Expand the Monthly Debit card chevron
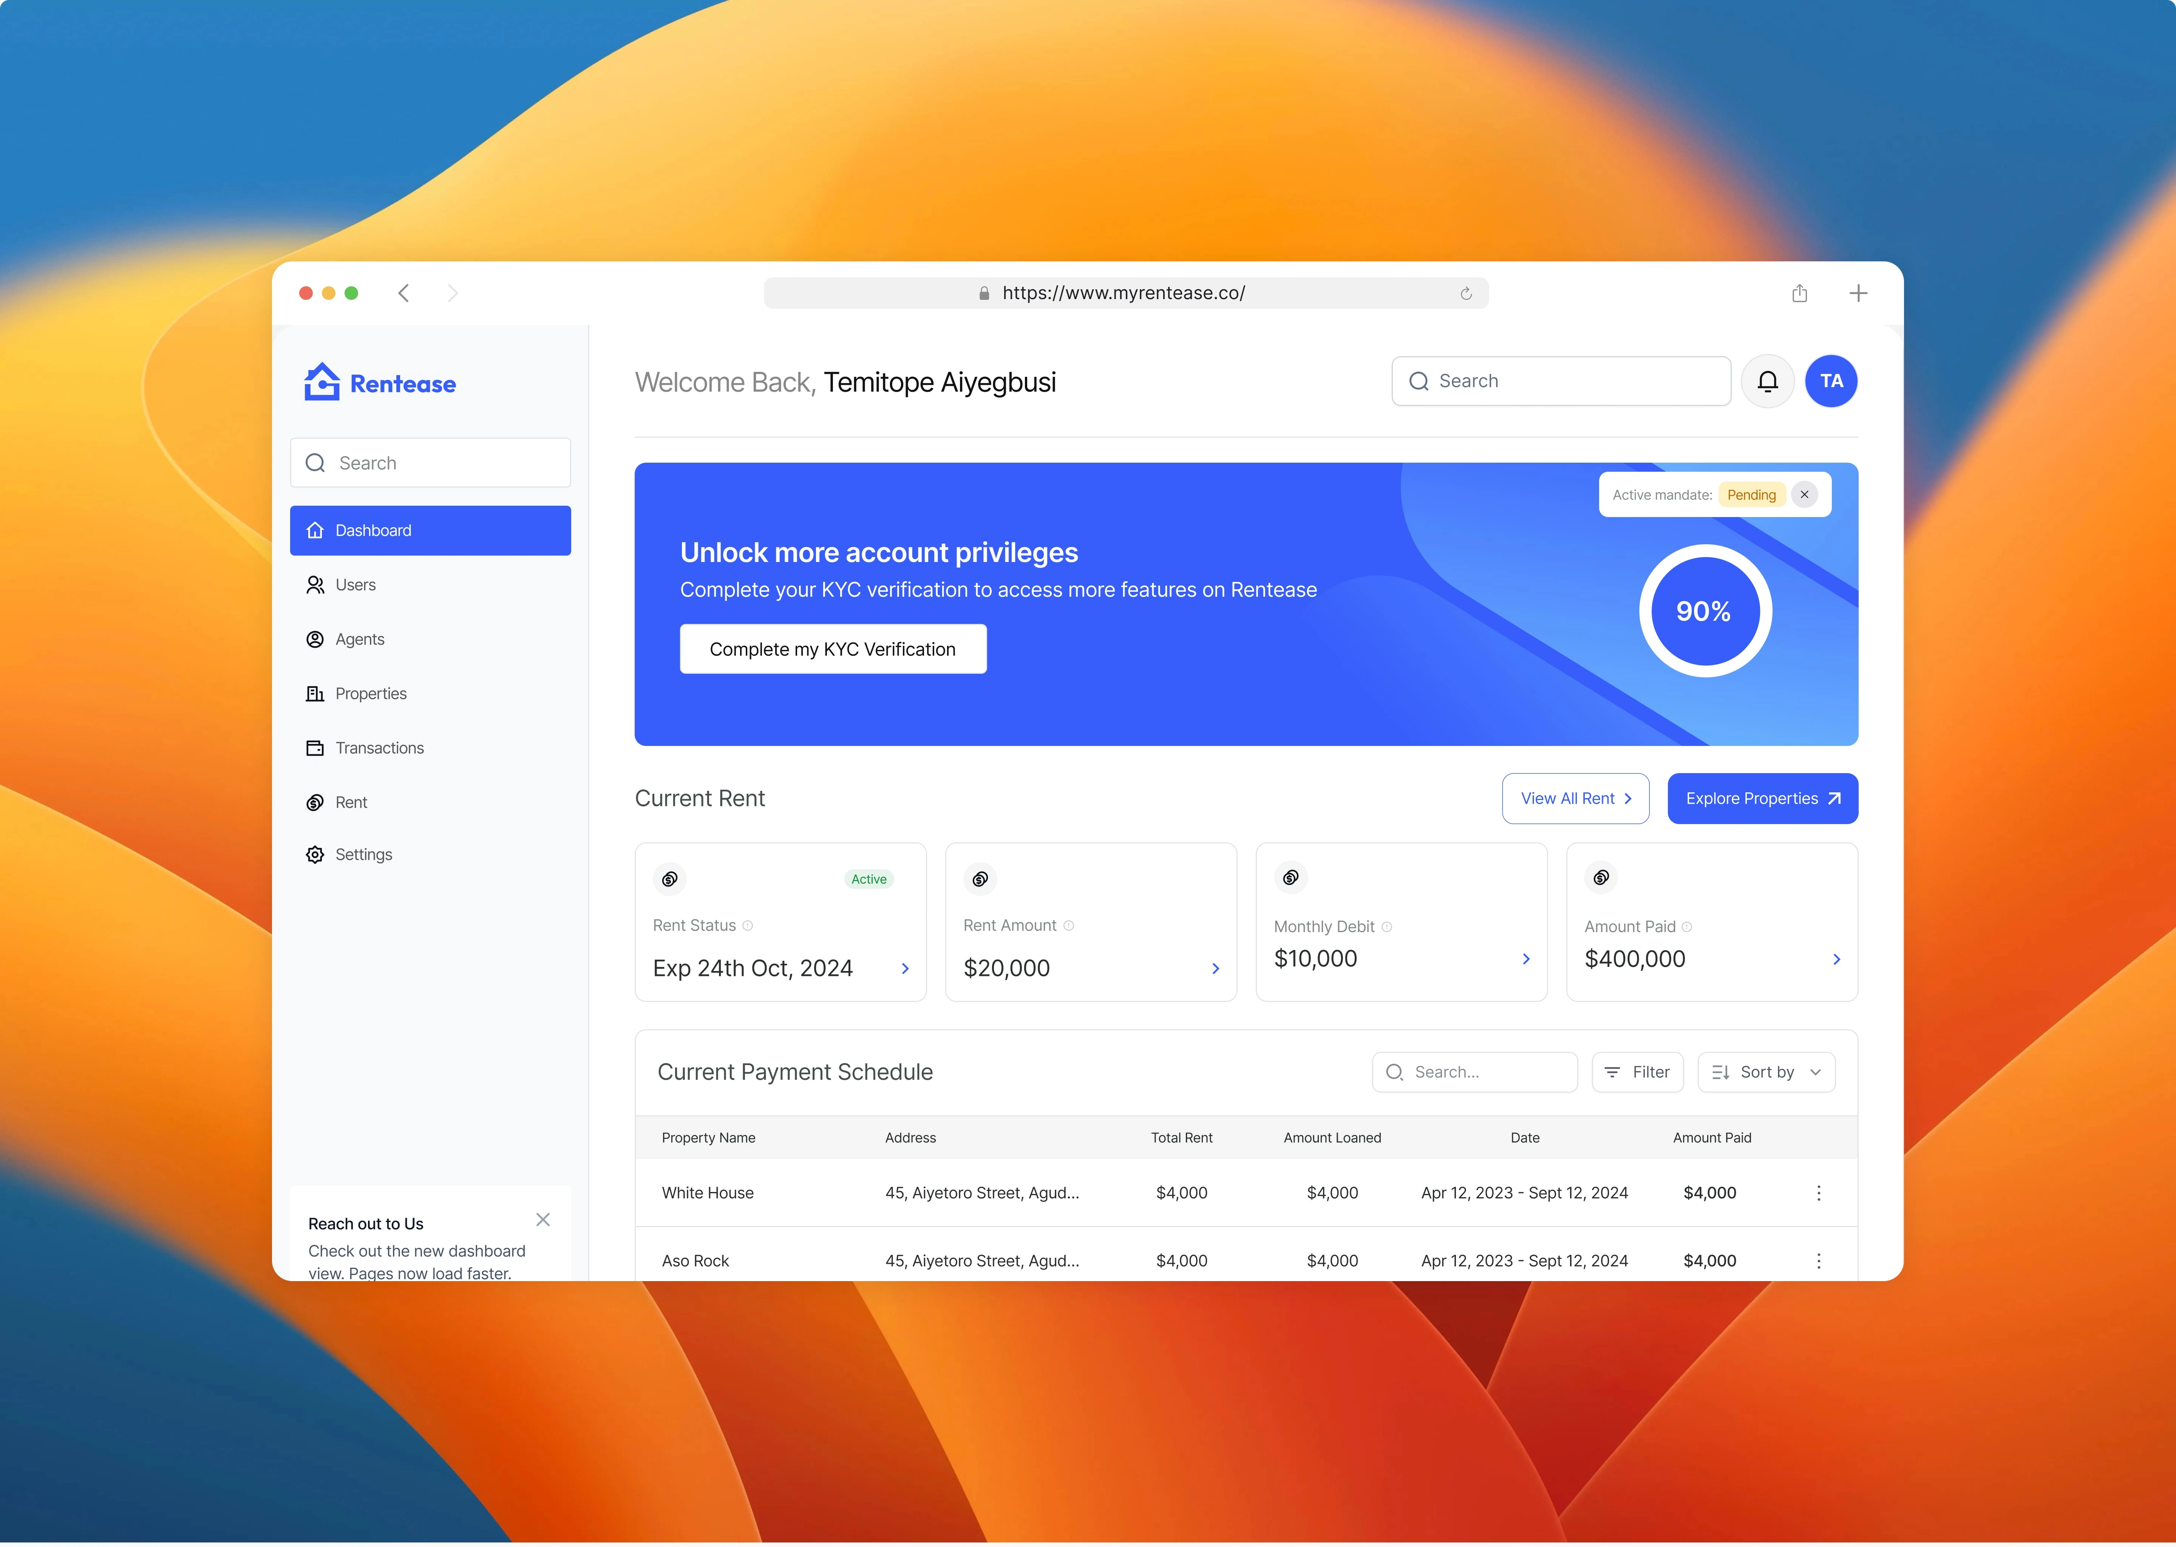 (x=1525, y=959)
